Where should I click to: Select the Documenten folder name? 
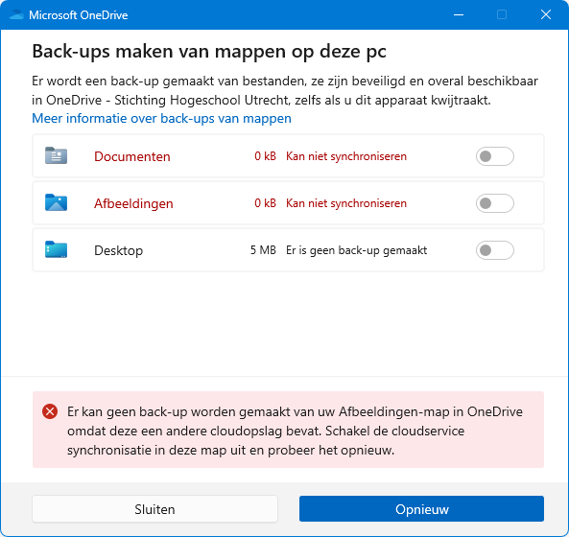point(132,156)
